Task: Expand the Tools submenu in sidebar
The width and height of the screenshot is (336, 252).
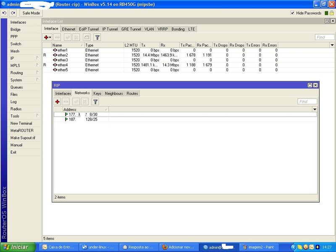Action: (x=24, y=116)
